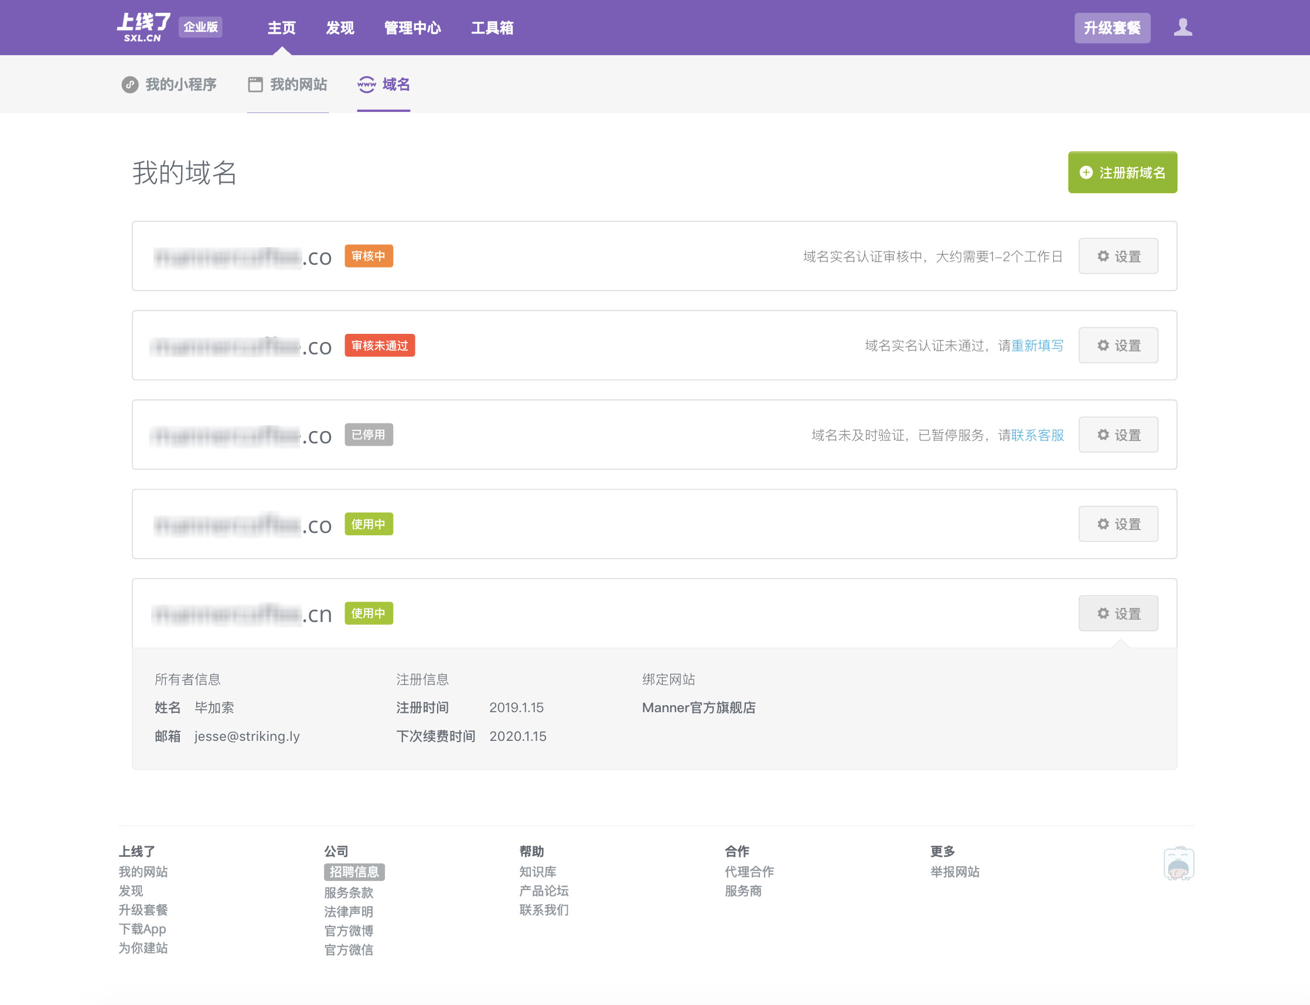Collapse settings panel of .cn domain
The height and width of the screenshot is (1005, 1310).
pyautogui.click(x=1118, y=613)
